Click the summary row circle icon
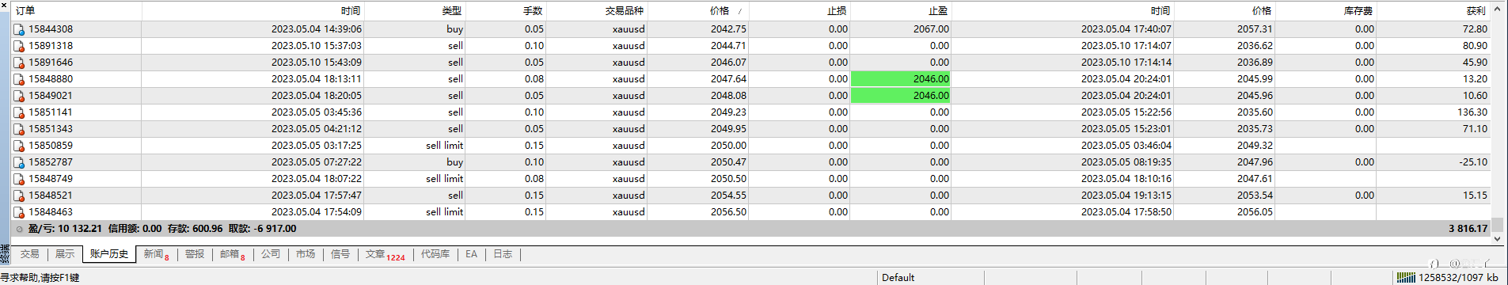This screenshot has height=285, width=1508. click(x=20, y=229)
